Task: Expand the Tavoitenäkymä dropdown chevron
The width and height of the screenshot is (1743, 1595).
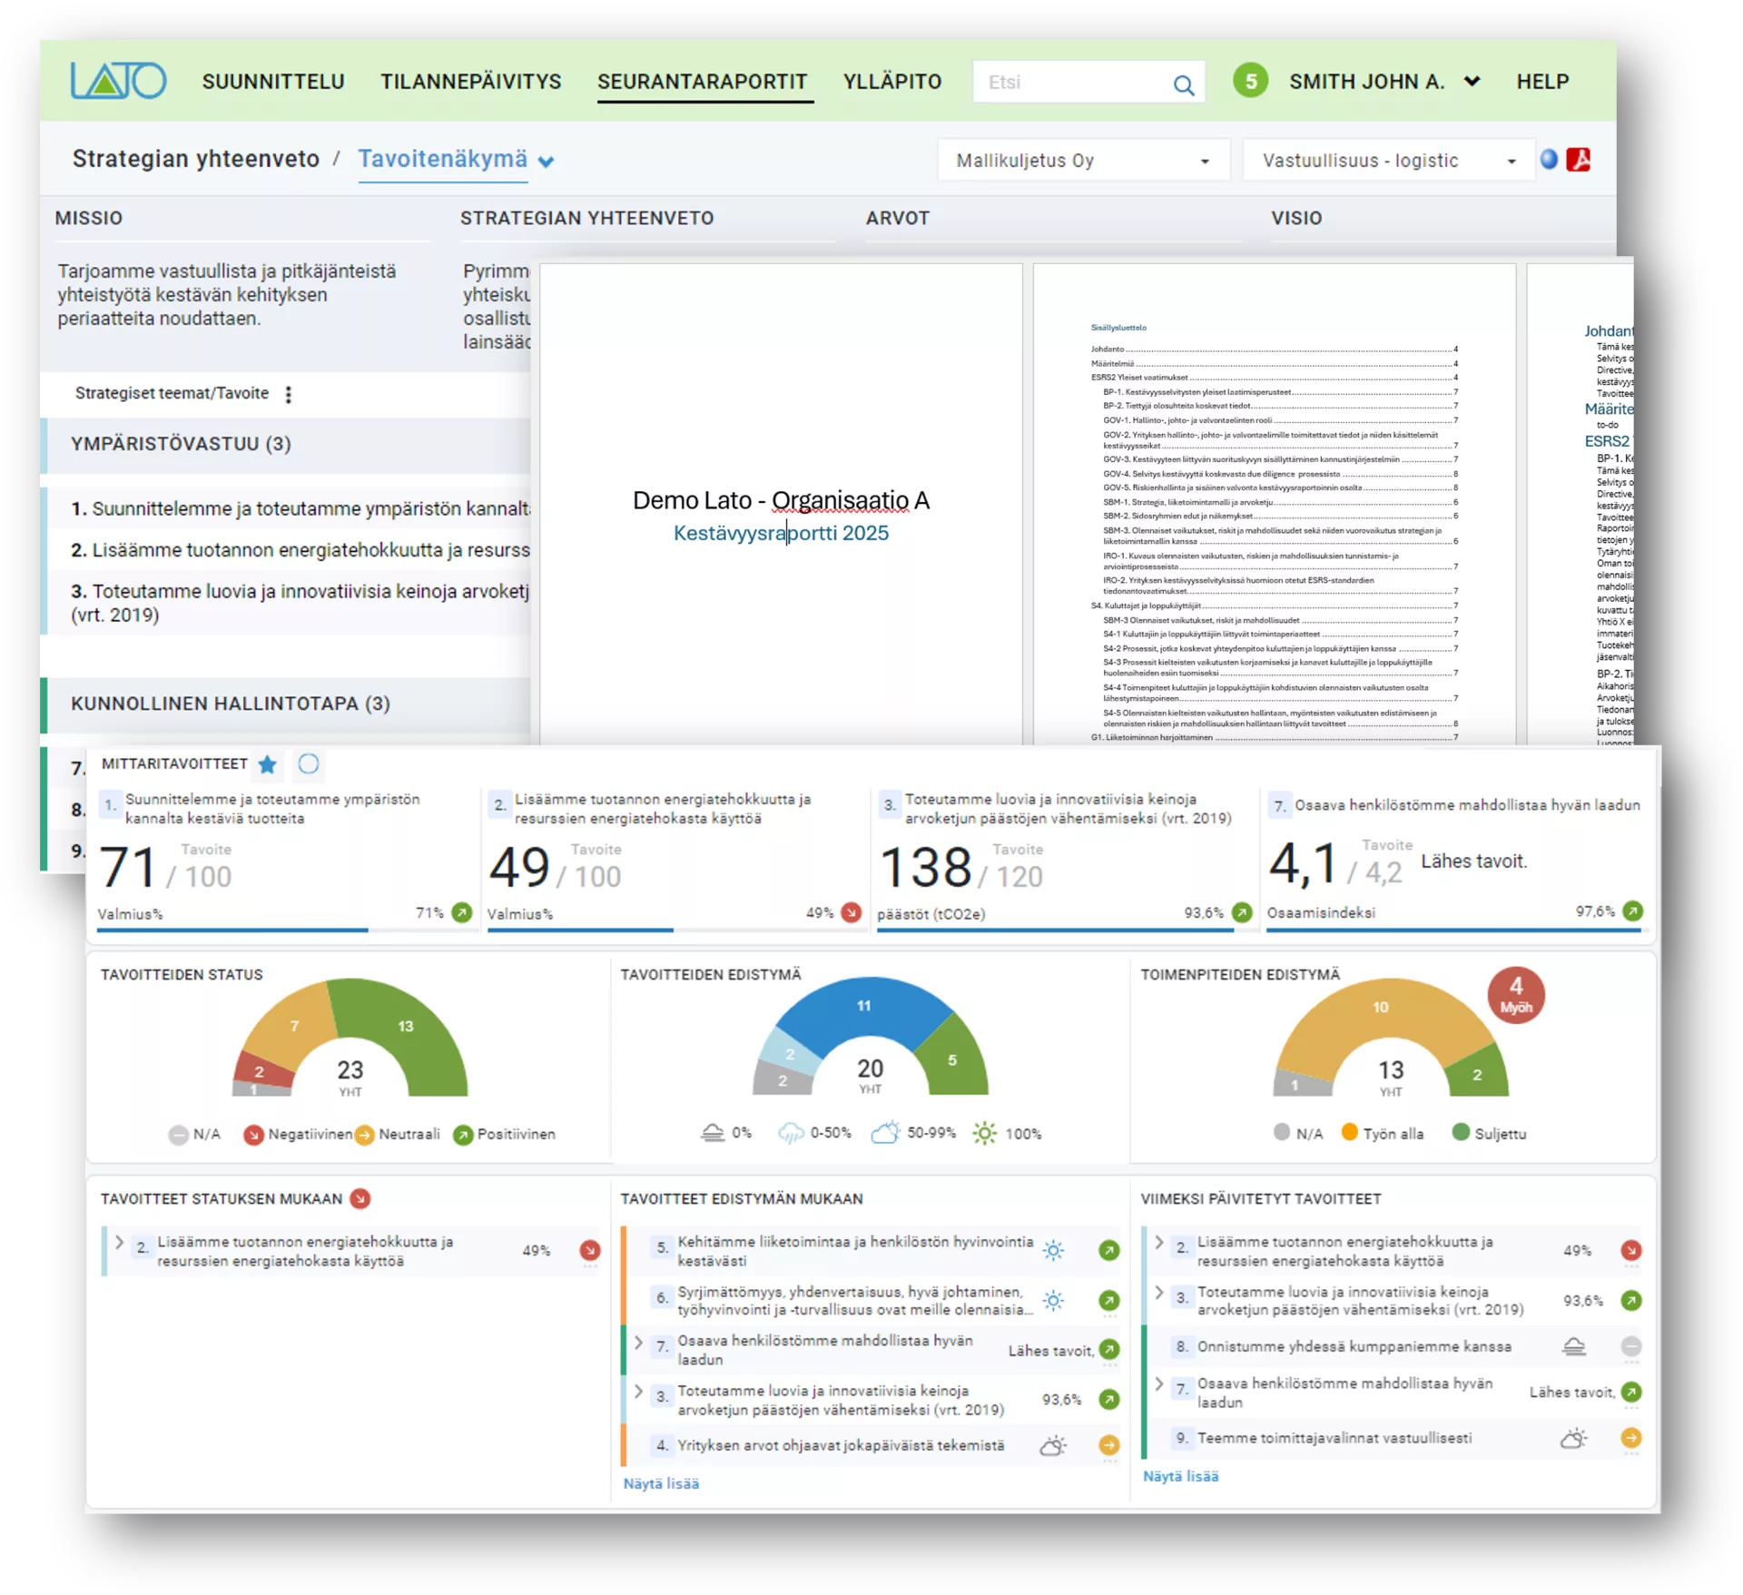Action: click(545, 162)
